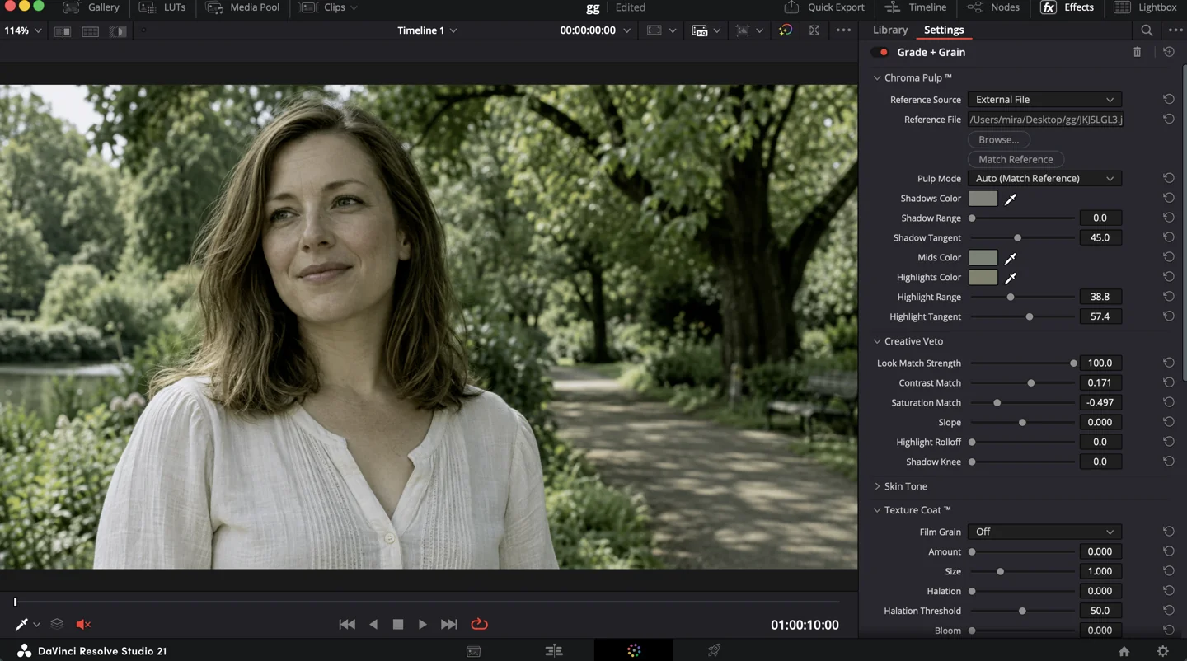Toggle the Effects panel
The image size is (1187, 661).
coord(1067,7)
